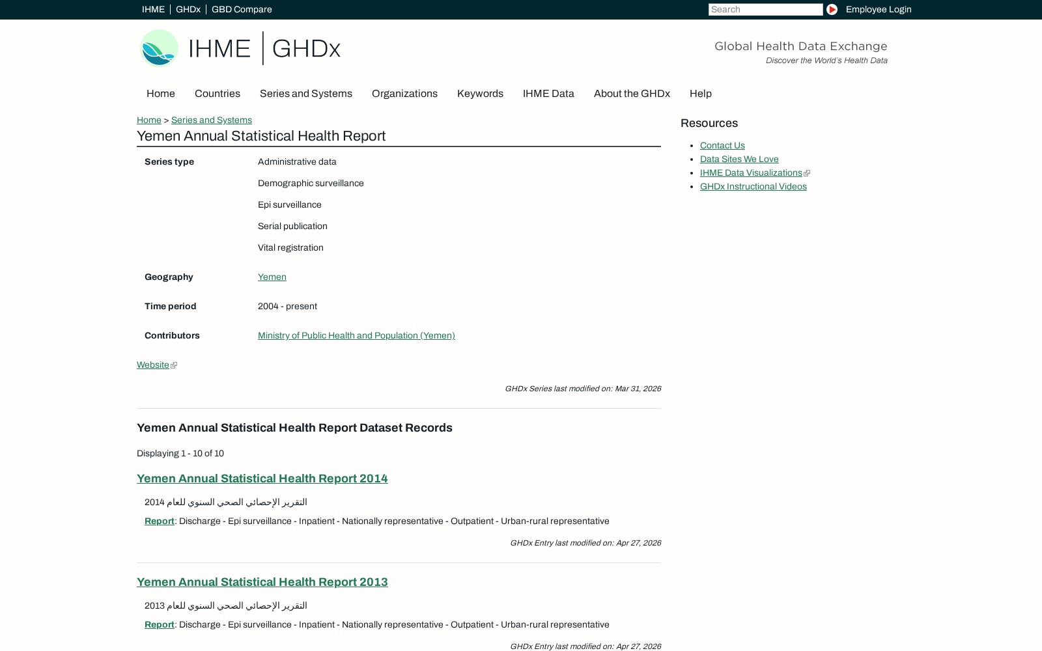1042x651 pixels.
Task: Click 'Epi surveillance' series type
Action: [x=290, y=204]
